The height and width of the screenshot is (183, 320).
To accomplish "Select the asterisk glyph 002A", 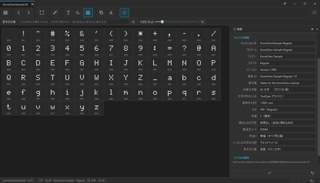I will coord(140,35).
